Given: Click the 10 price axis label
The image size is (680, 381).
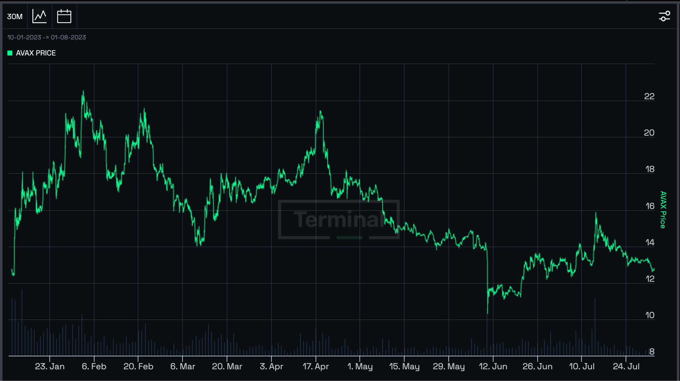Looking at the screenshot, I should pyautogui.click(x=650, y=315).
